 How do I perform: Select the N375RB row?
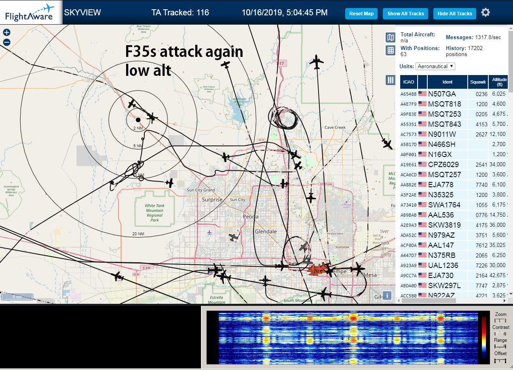click(x=454, y=255)
